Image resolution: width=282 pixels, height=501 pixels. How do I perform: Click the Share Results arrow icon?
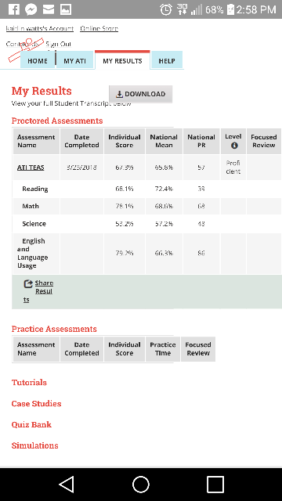[28, 283]
